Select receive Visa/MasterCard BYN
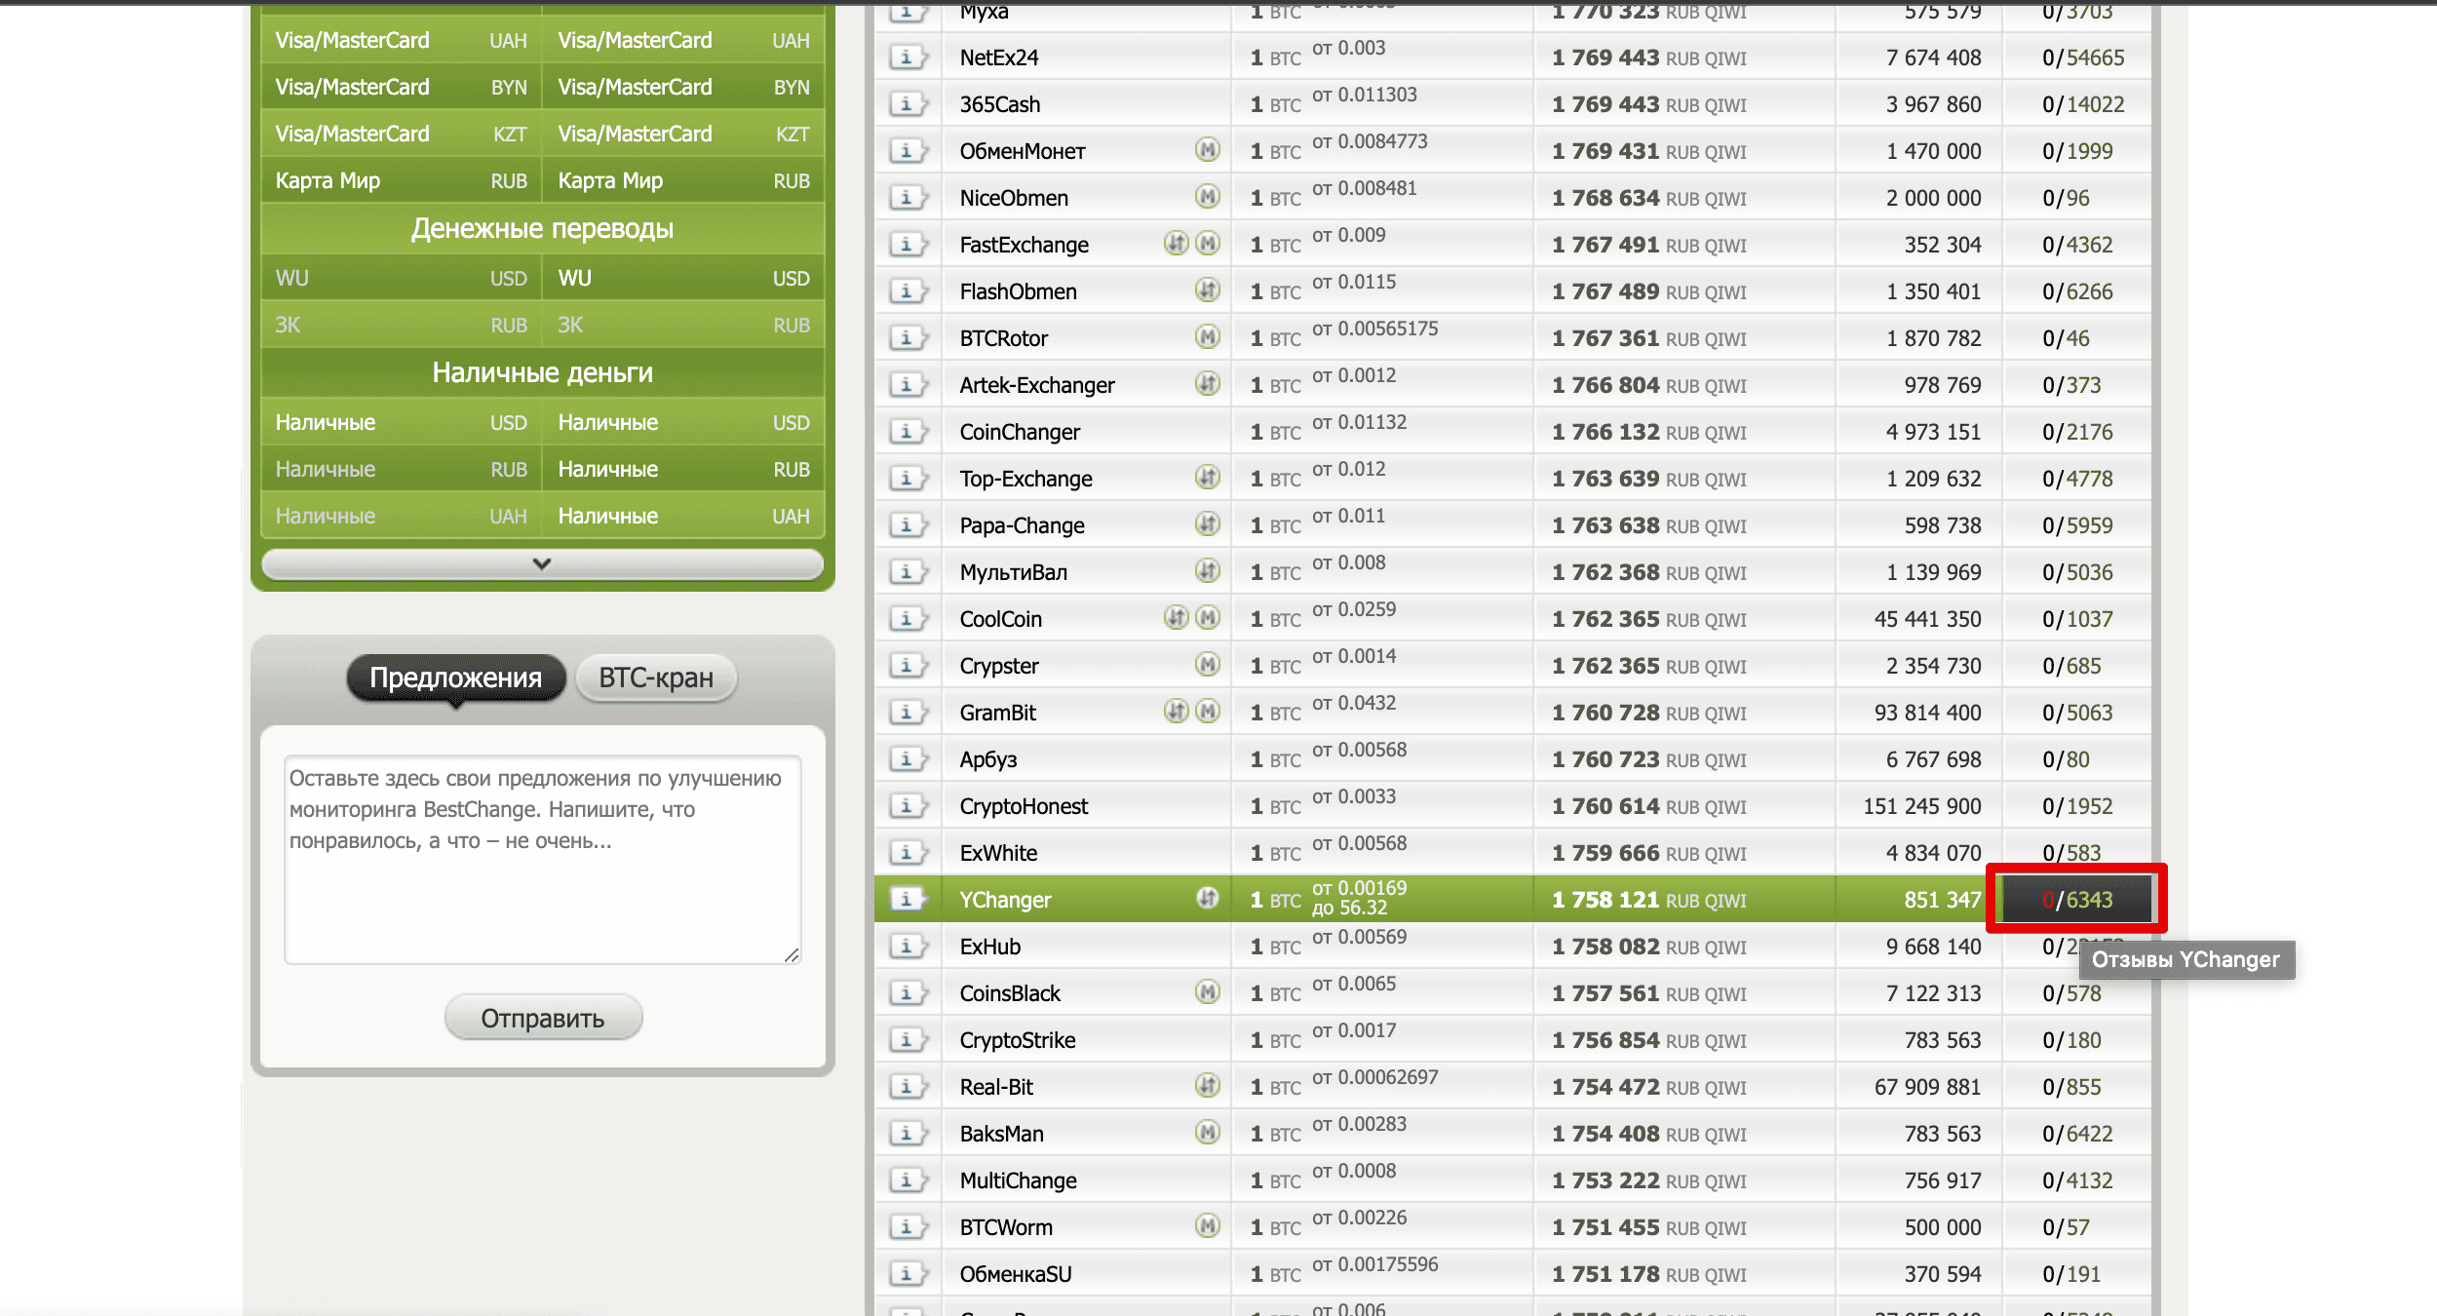This screenshot has width=2437, height=1316. pyautogui.click(x=683, y=88)
